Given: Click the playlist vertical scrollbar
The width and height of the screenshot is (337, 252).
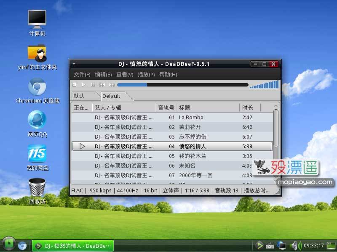Looking at the screenshot, I should pos(276,129).
